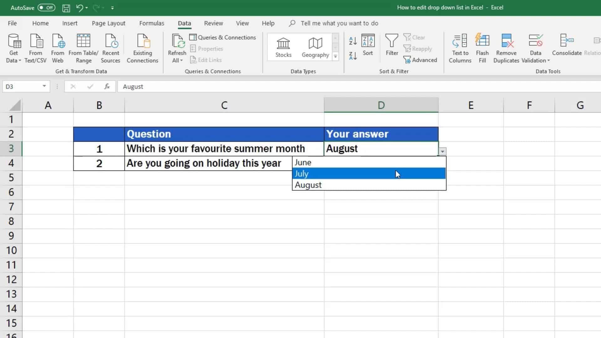Viewport: 601px width, 338px height.
Task: Select the Text to Columns tool
Action: (x=460, y=49)
